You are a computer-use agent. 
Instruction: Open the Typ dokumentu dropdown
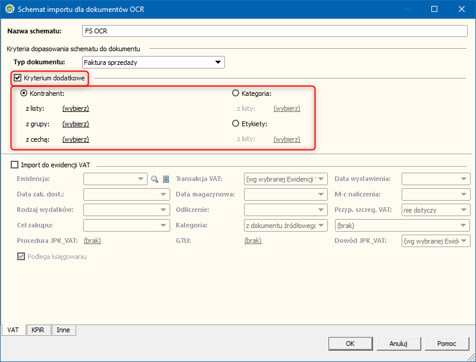(154, 63)
